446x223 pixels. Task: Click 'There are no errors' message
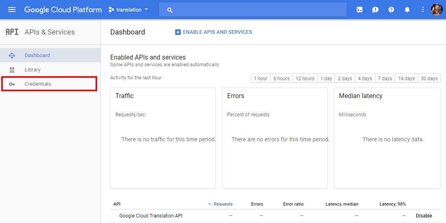(x=280, y=140)
